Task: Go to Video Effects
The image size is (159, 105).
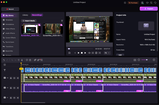Action: (10, 29)
